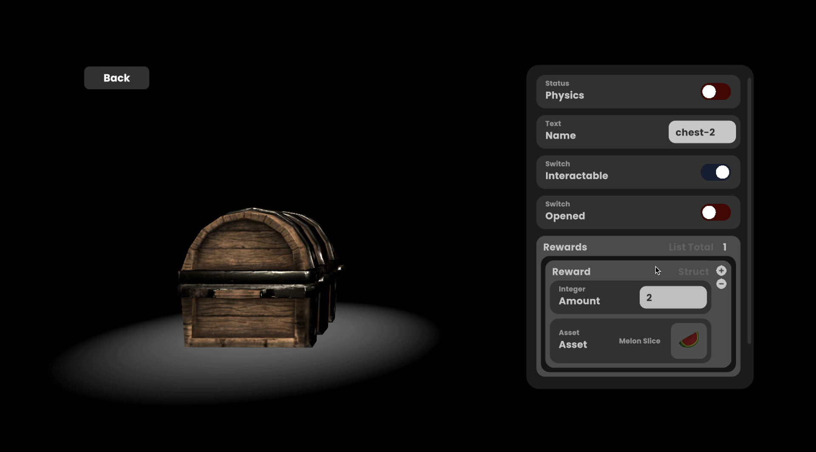Turn on the Opened switch
Image resolution: width=816 pixels, height=452 pixels.
(716, 213)
